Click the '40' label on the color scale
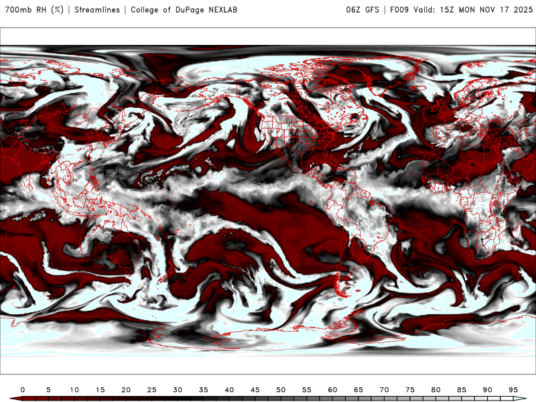536x402 pixels. pos(229,390)
